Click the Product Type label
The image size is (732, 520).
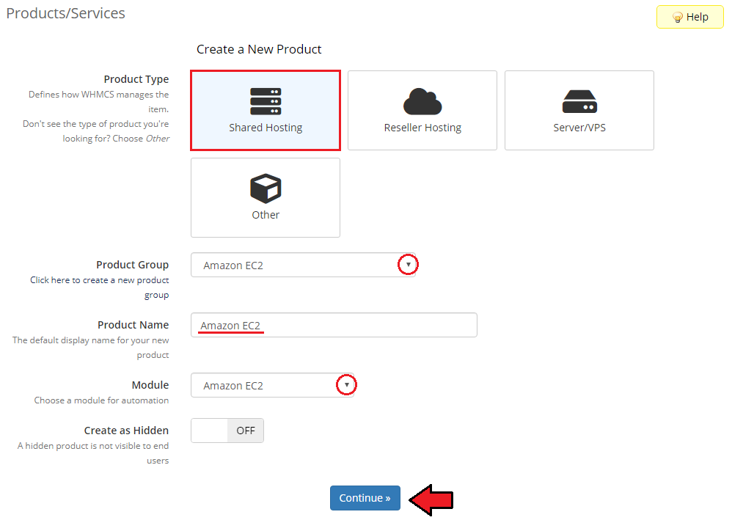pyautogui.click(x=136, y=79)
